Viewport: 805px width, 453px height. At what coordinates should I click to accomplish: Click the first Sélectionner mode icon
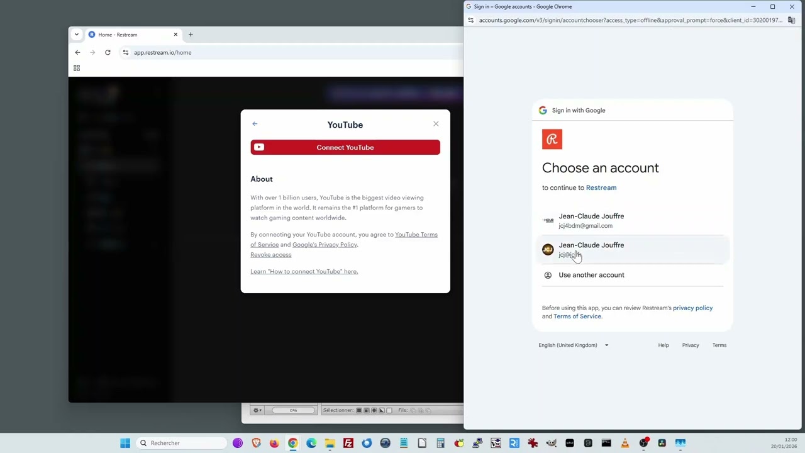tap(358, 411)
